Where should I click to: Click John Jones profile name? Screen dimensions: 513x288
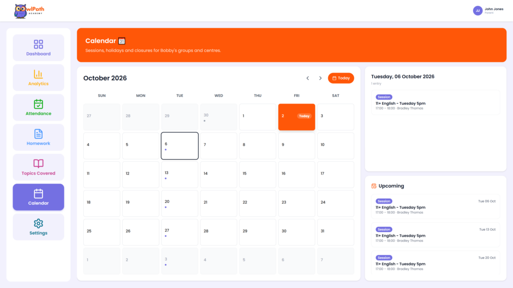[493, 9]
